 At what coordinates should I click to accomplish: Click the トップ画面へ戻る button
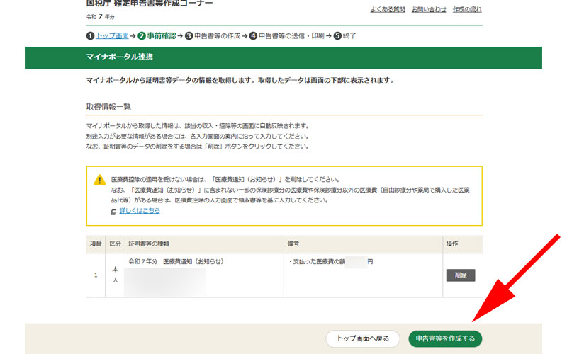pos(363,338)
